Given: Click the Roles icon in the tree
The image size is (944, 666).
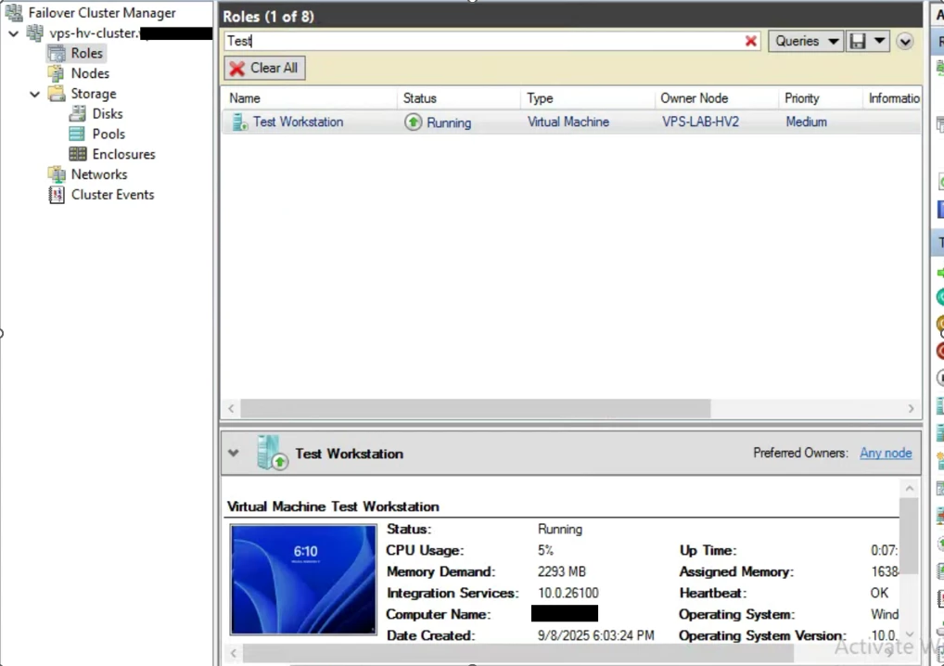Looking at the screenshot, I should tap(57, 53).
